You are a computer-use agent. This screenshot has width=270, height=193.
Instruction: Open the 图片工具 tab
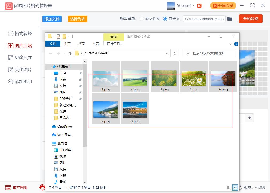coord(114,44)
